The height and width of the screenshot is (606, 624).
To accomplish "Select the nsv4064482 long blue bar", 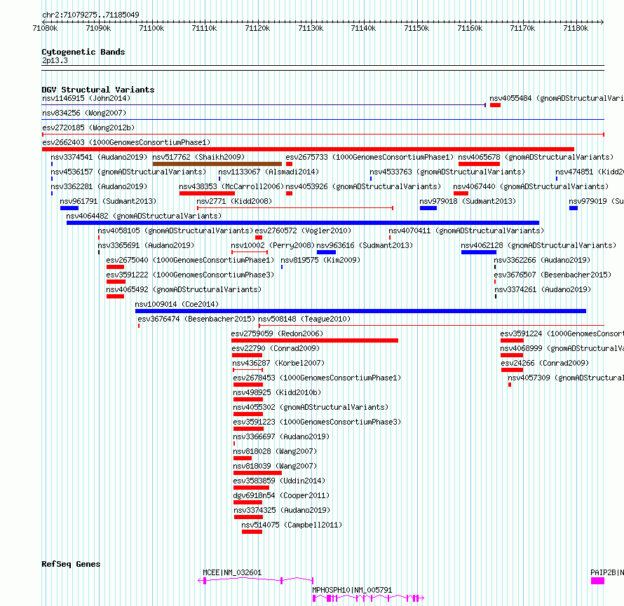I will pos(303,223).
